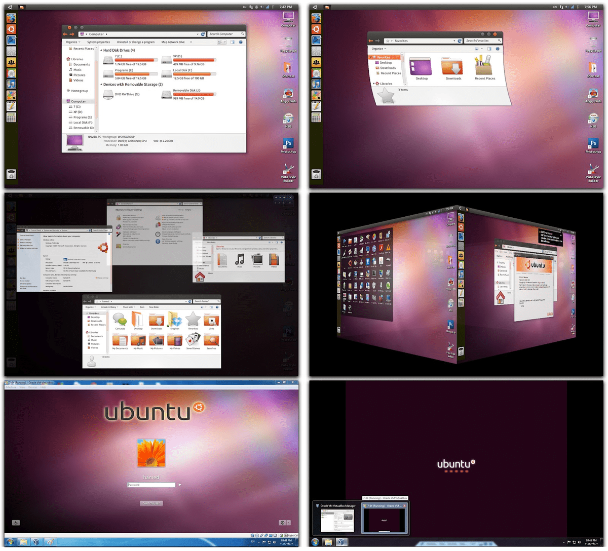
Task: Click Uninstall or change a program
Action: [x=136, y=42]
